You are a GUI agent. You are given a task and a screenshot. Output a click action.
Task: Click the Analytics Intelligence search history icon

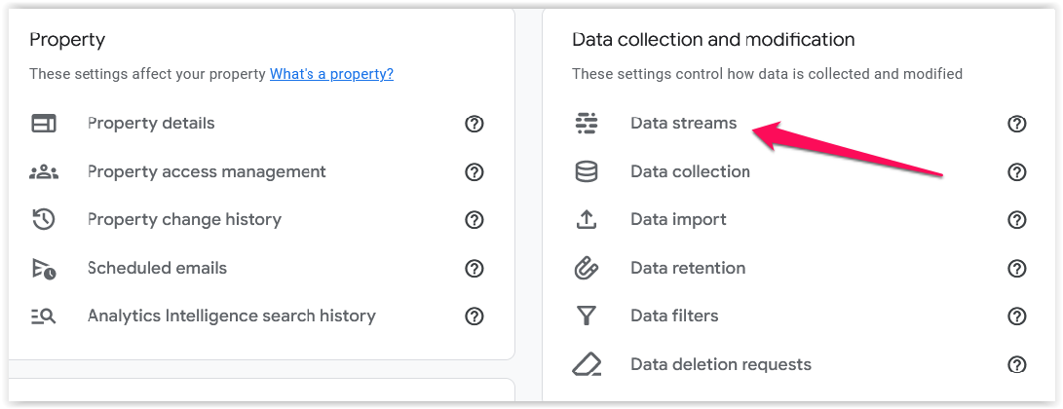pos(44,316)
